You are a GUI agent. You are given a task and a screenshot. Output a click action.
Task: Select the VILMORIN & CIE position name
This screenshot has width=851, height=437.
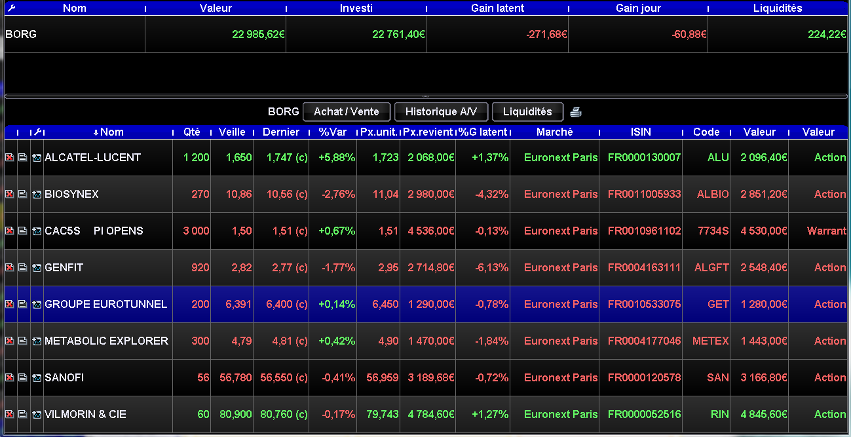85,415
